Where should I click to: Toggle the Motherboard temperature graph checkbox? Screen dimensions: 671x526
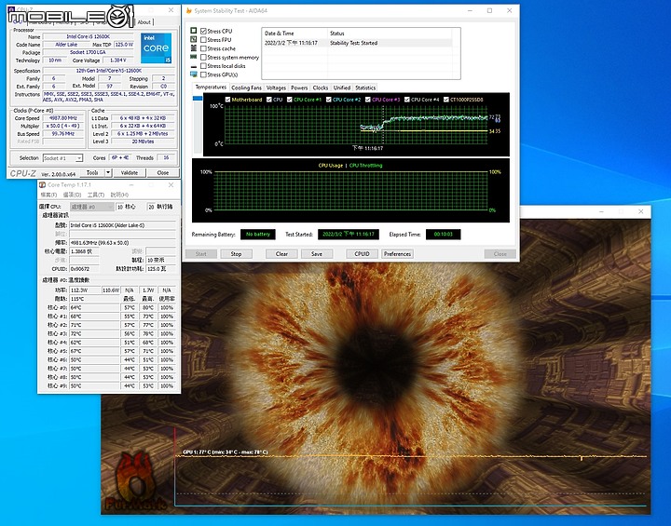pos(227,100)
